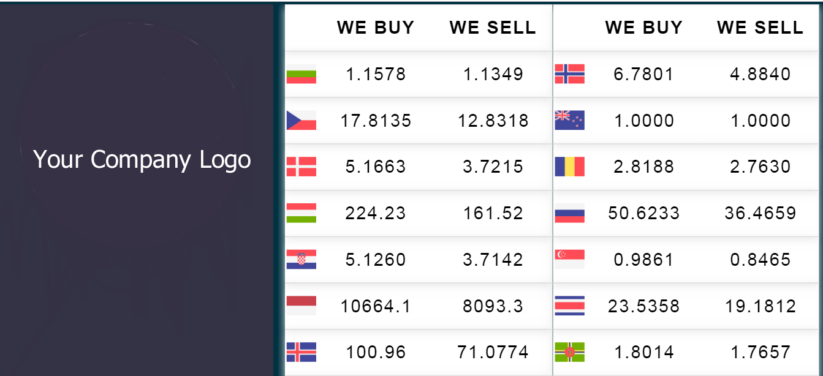Select the Singapore flag icon
This screenshot has width=823, height=376.
click(x=570, y=260)
